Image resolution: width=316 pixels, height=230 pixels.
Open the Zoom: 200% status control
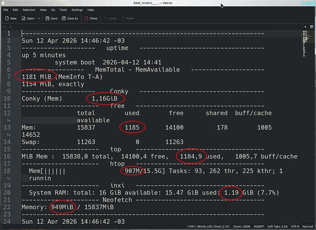point(242,227)
